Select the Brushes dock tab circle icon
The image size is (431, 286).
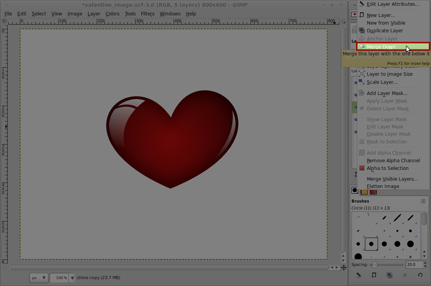tap(355, 190)
